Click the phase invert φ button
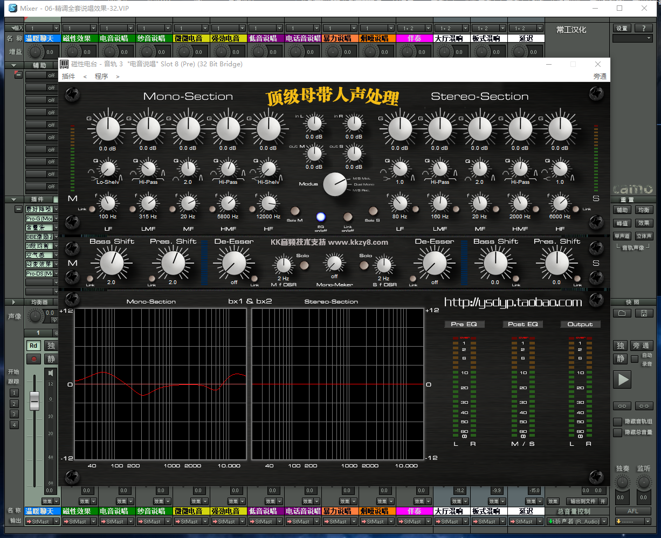 pyautogui.click(x=54, y=320)
